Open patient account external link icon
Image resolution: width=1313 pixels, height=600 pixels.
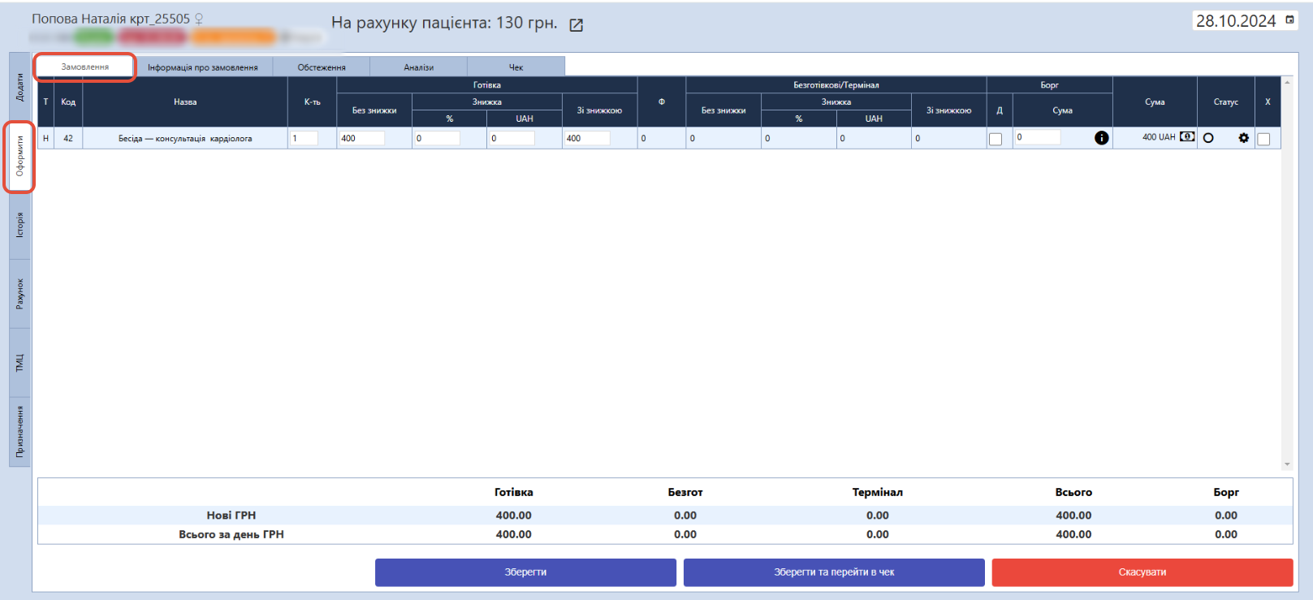(x=576, y=25)
